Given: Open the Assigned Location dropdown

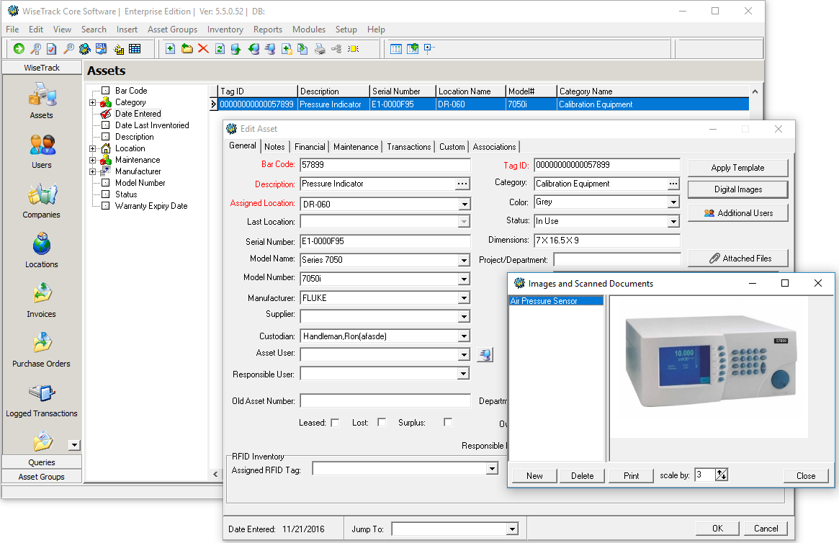Looking at the screenshot, I should point(465,205).
